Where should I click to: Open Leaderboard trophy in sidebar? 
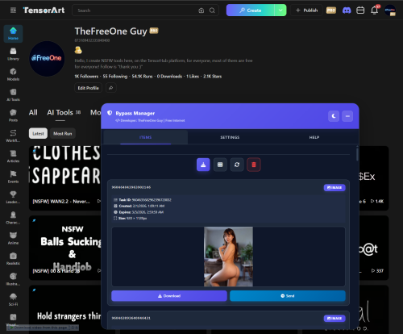tap(13, 198)
